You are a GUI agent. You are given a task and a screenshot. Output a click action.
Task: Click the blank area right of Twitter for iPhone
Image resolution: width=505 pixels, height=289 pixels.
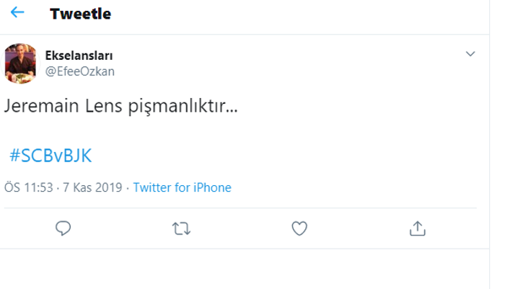[x=354, y=187]
